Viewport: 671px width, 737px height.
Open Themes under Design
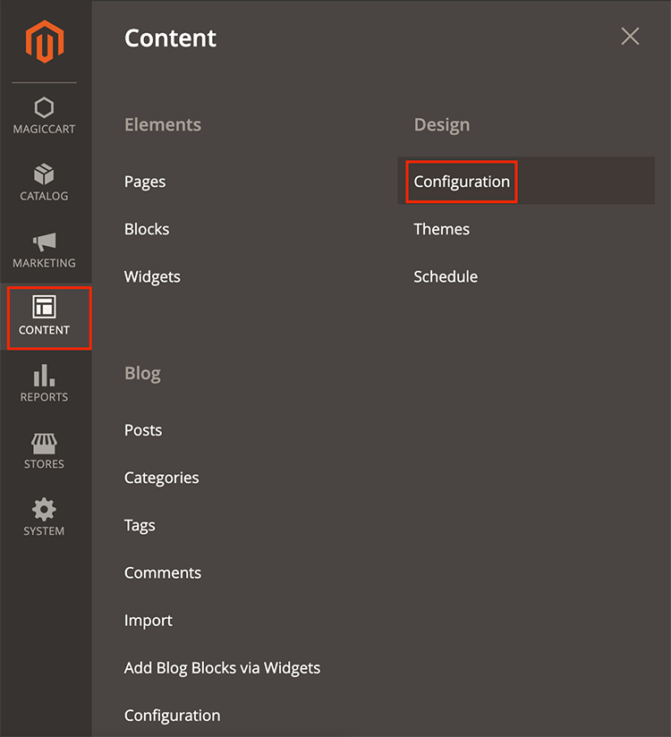(441, 229)
